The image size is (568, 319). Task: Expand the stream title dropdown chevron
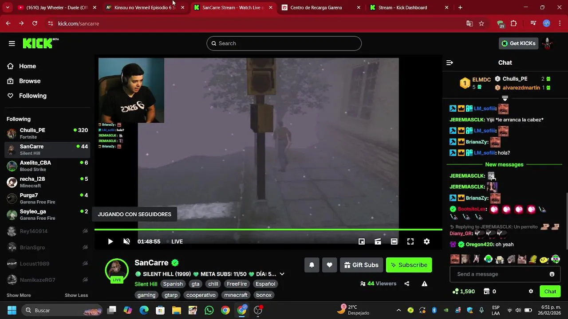pos(282,274)
